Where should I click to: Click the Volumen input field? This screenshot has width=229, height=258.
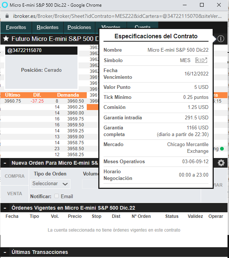point(90,184)
